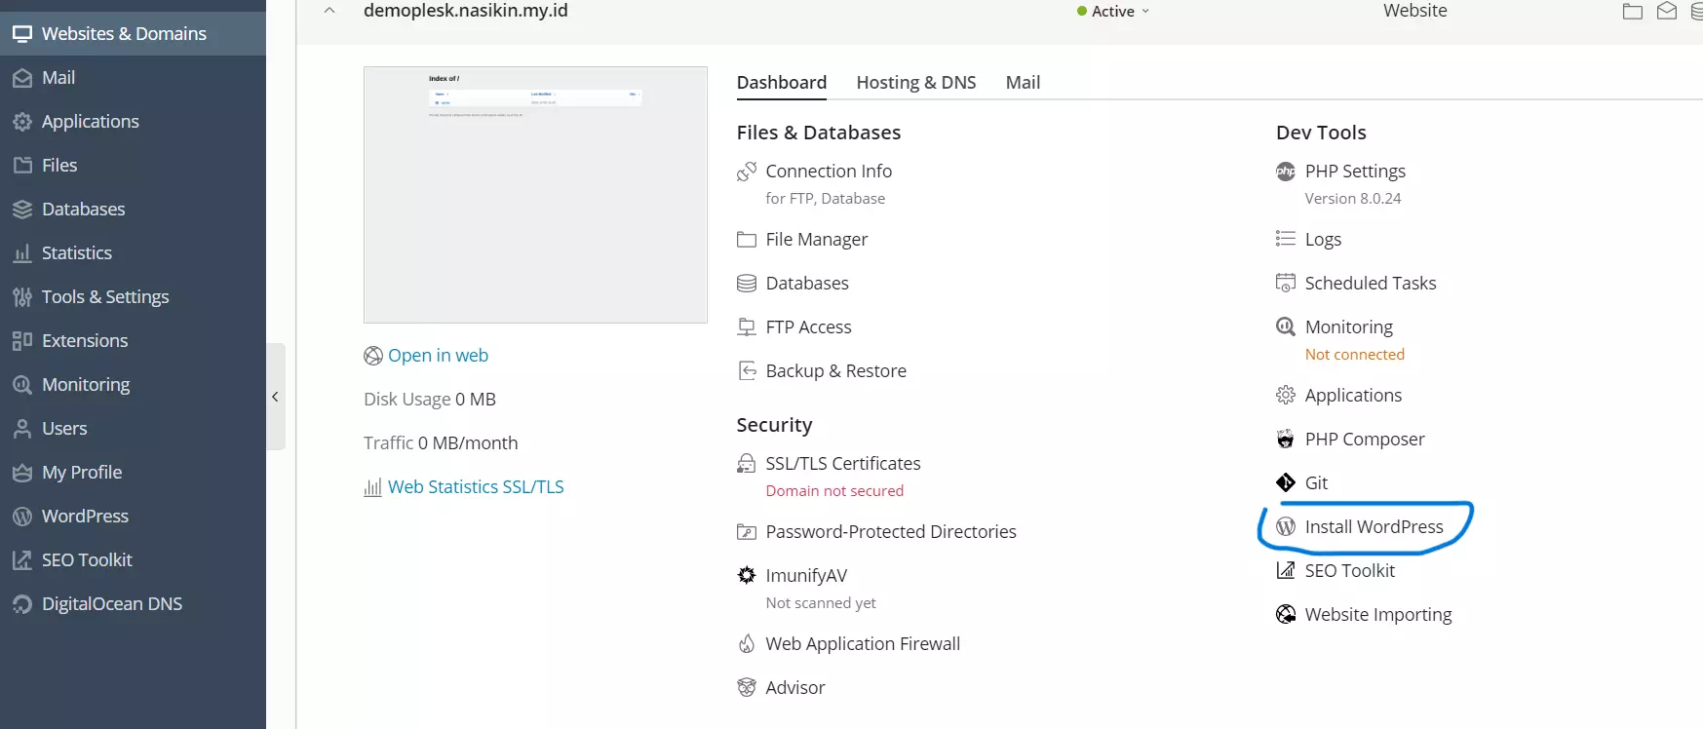Switch to the Dashboard tab
The image size is (1703, 729).
(782, 83)
